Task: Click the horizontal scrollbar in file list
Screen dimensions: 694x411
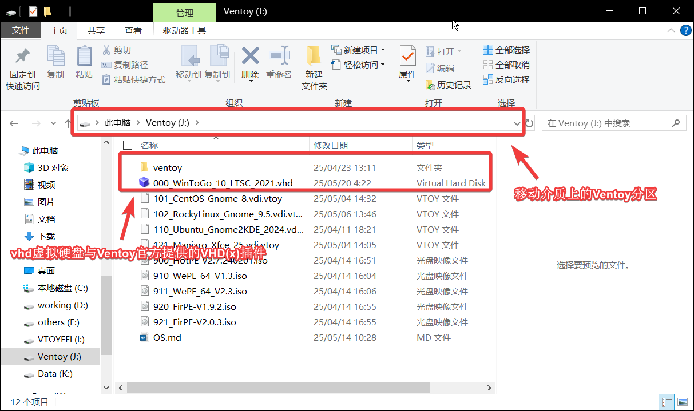Action: [x=277, y=388]
